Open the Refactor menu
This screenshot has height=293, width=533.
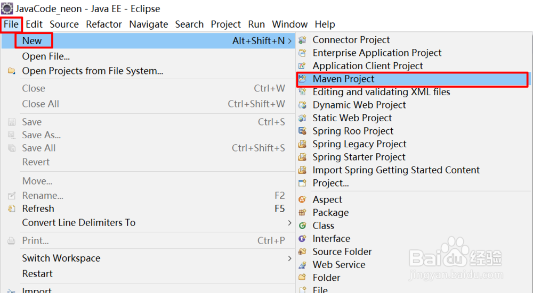click(x=104, y=24)
